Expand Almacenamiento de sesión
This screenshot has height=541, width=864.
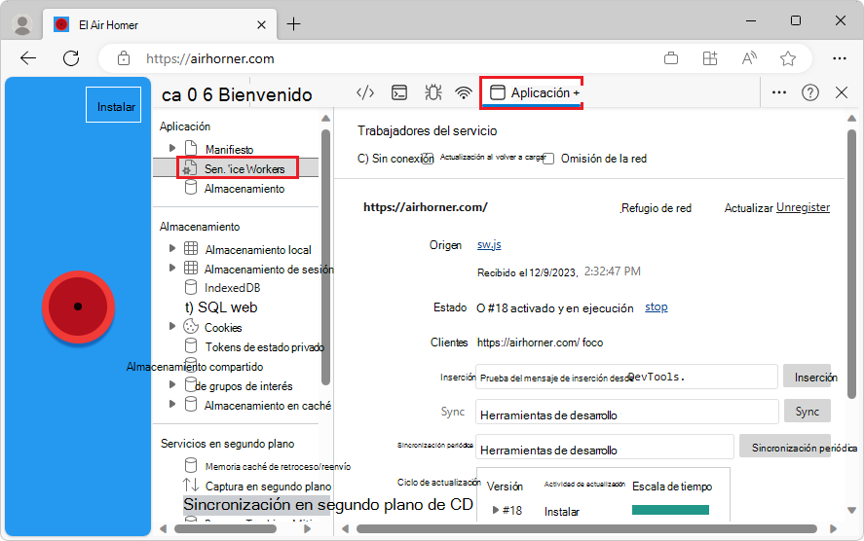(172, 268)
